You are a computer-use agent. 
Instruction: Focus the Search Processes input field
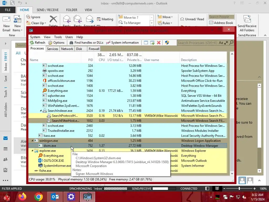pos(197,43)
